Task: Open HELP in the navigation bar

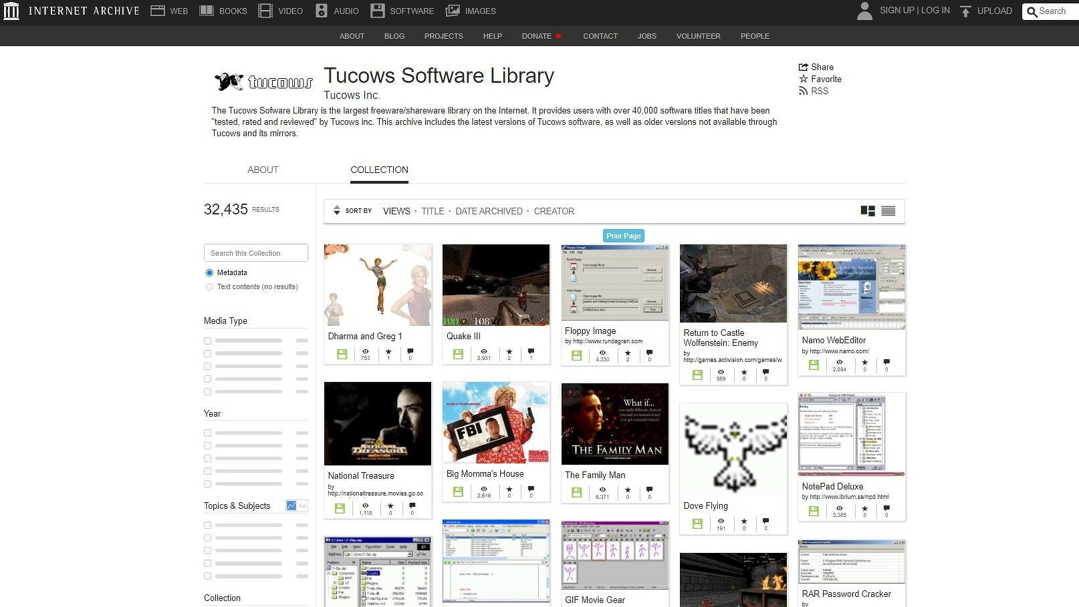Action: pyautogui.click(x=493, y=36)
